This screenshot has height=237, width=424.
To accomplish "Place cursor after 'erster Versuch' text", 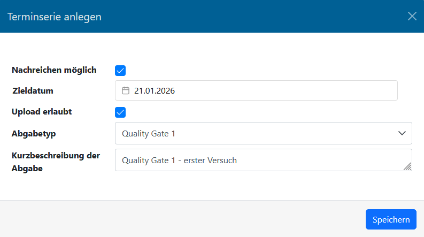I will [x=237, y=160].
